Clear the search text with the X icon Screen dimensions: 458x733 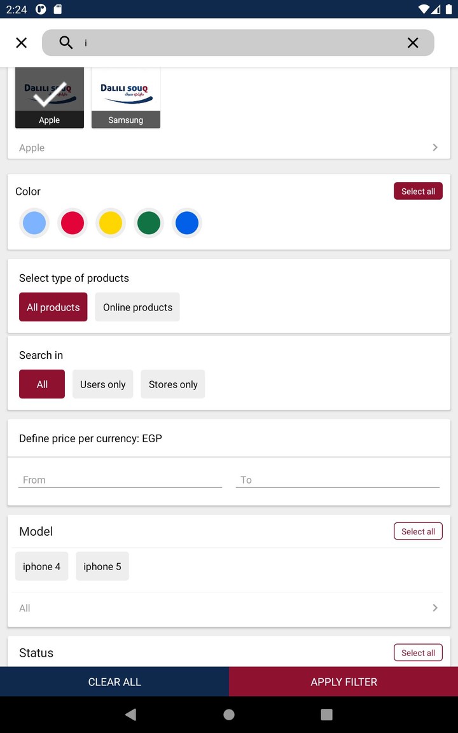pos(412,43)
